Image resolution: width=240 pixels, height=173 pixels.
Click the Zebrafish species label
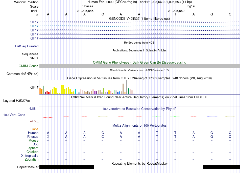pyautogui.click(x=32, y=160)
